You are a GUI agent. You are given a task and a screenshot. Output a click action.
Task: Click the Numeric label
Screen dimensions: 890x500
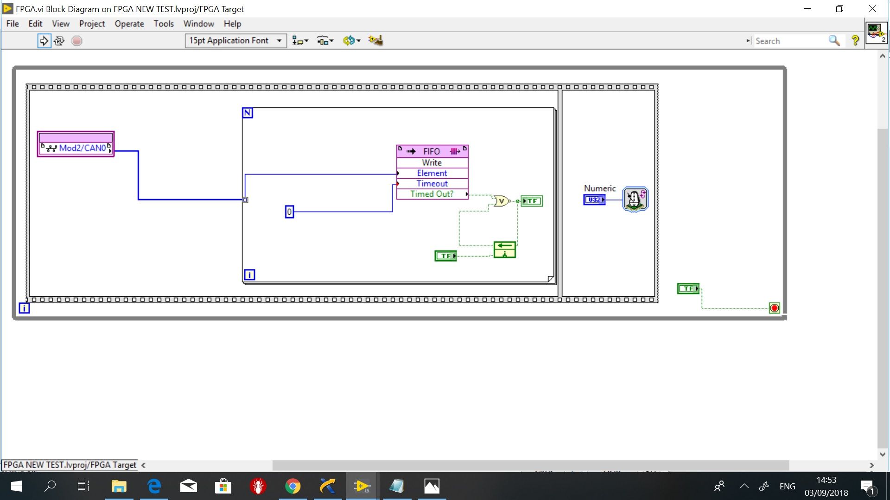pos(600,188)
